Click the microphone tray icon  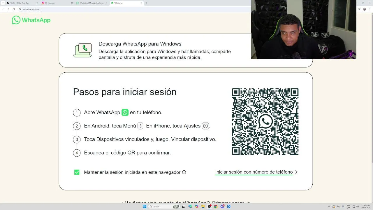(x=343, y=206)
